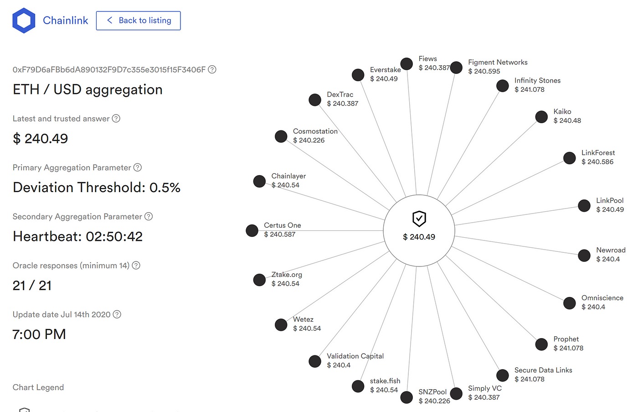This screenshot has width=638, height=412.
Task: Click the Back to listing button
Action: (138, 21)
